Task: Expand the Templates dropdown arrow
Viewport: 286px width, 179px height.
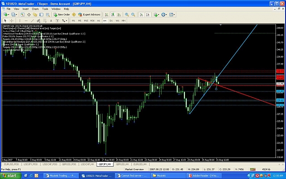Action: point(174,15)
